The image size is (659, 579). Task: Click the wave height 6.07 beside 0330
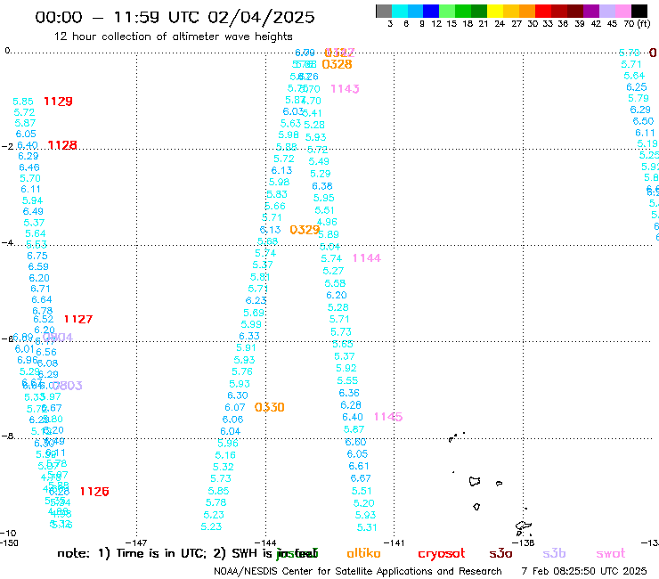coord(234,407)
